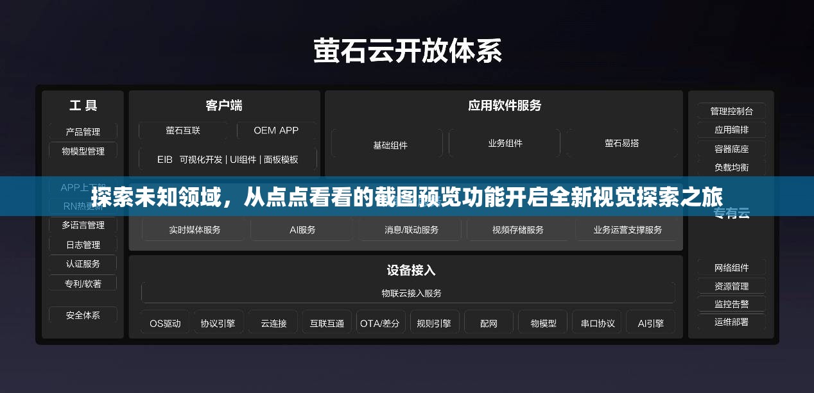Open the 业务组件 box
The image size is (814, 393).
[x=505, y=143]
